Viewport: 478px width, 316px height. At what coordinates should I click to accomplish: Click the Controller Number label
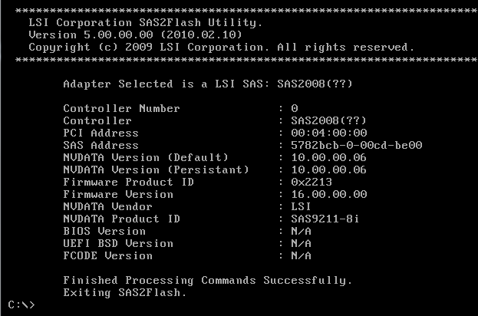coord(121,108)
